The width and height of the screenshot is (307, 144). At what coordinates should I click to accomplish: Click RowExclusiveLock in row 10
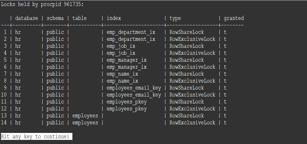[192, 95]
